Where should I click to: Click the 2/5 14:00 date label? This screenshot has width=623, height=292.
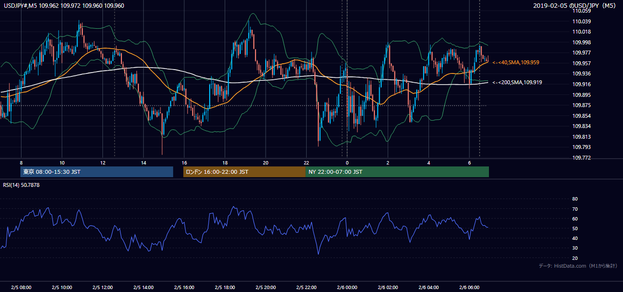coord(143,287)
